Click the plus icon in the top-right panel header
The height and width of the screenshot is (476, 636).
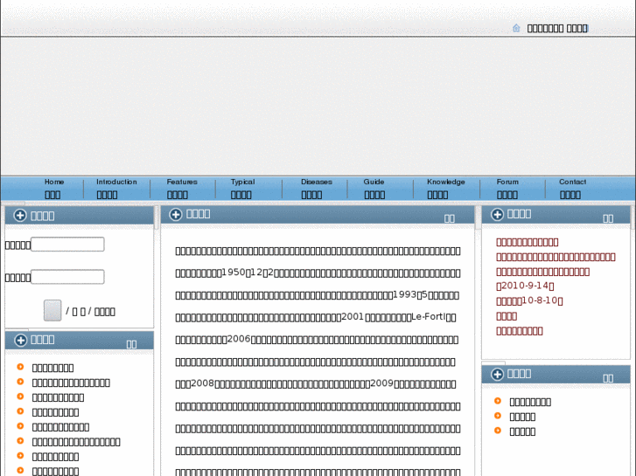tap(497, 214)
